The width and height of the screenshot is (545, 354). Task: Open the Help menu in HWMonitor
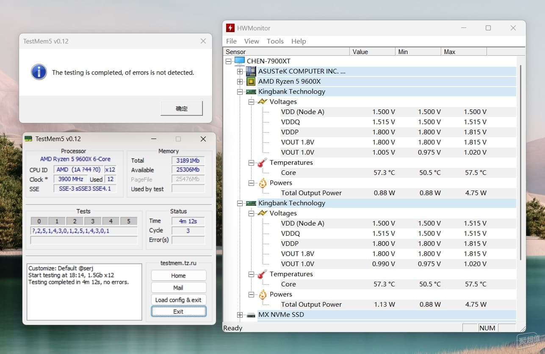point(299,41)
